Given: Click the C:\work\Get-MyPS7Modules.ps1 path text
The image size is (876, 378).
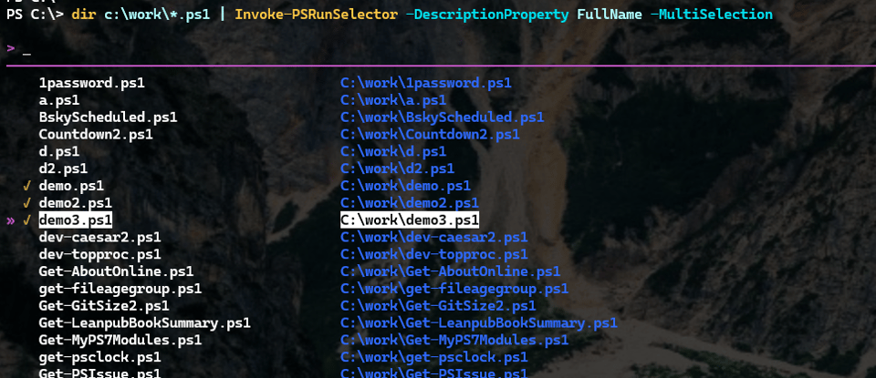Looking at the screenshot, I should [454, 340].
